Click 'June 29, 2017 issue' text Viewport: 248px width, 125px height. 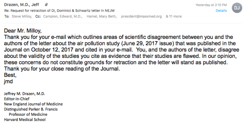(x=148, y=43)
